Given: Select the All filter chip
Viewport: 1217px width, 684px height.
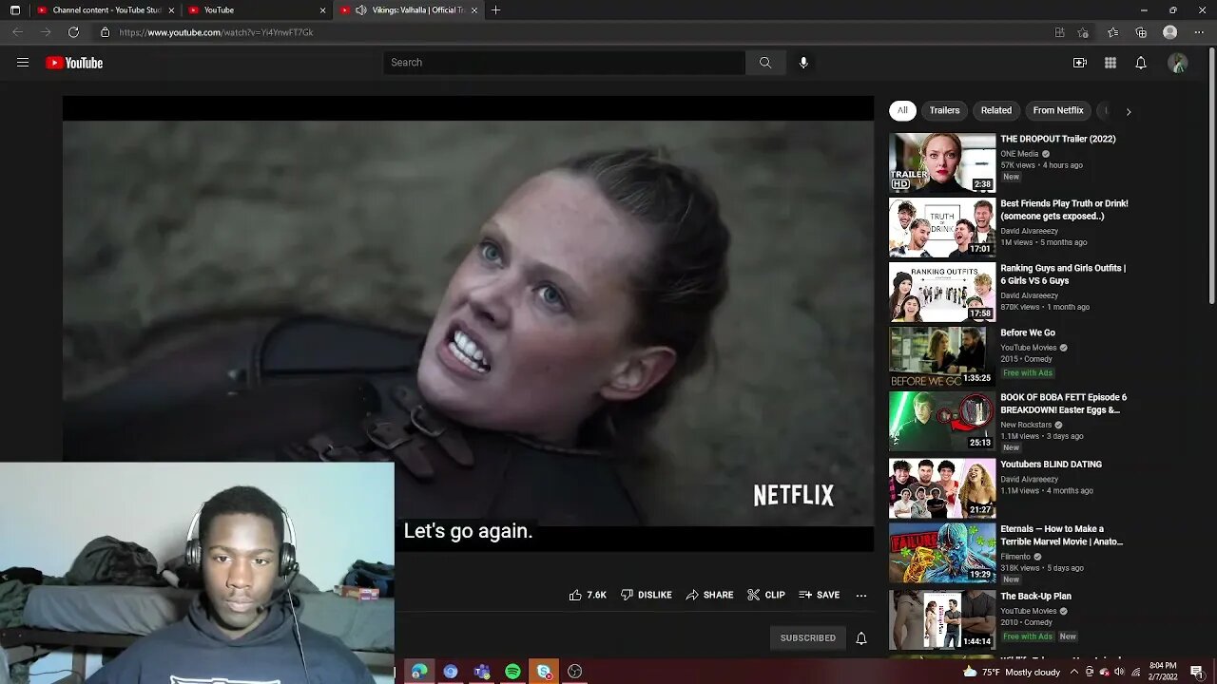Looking at the screenshot, I should (x=902, y=110).
